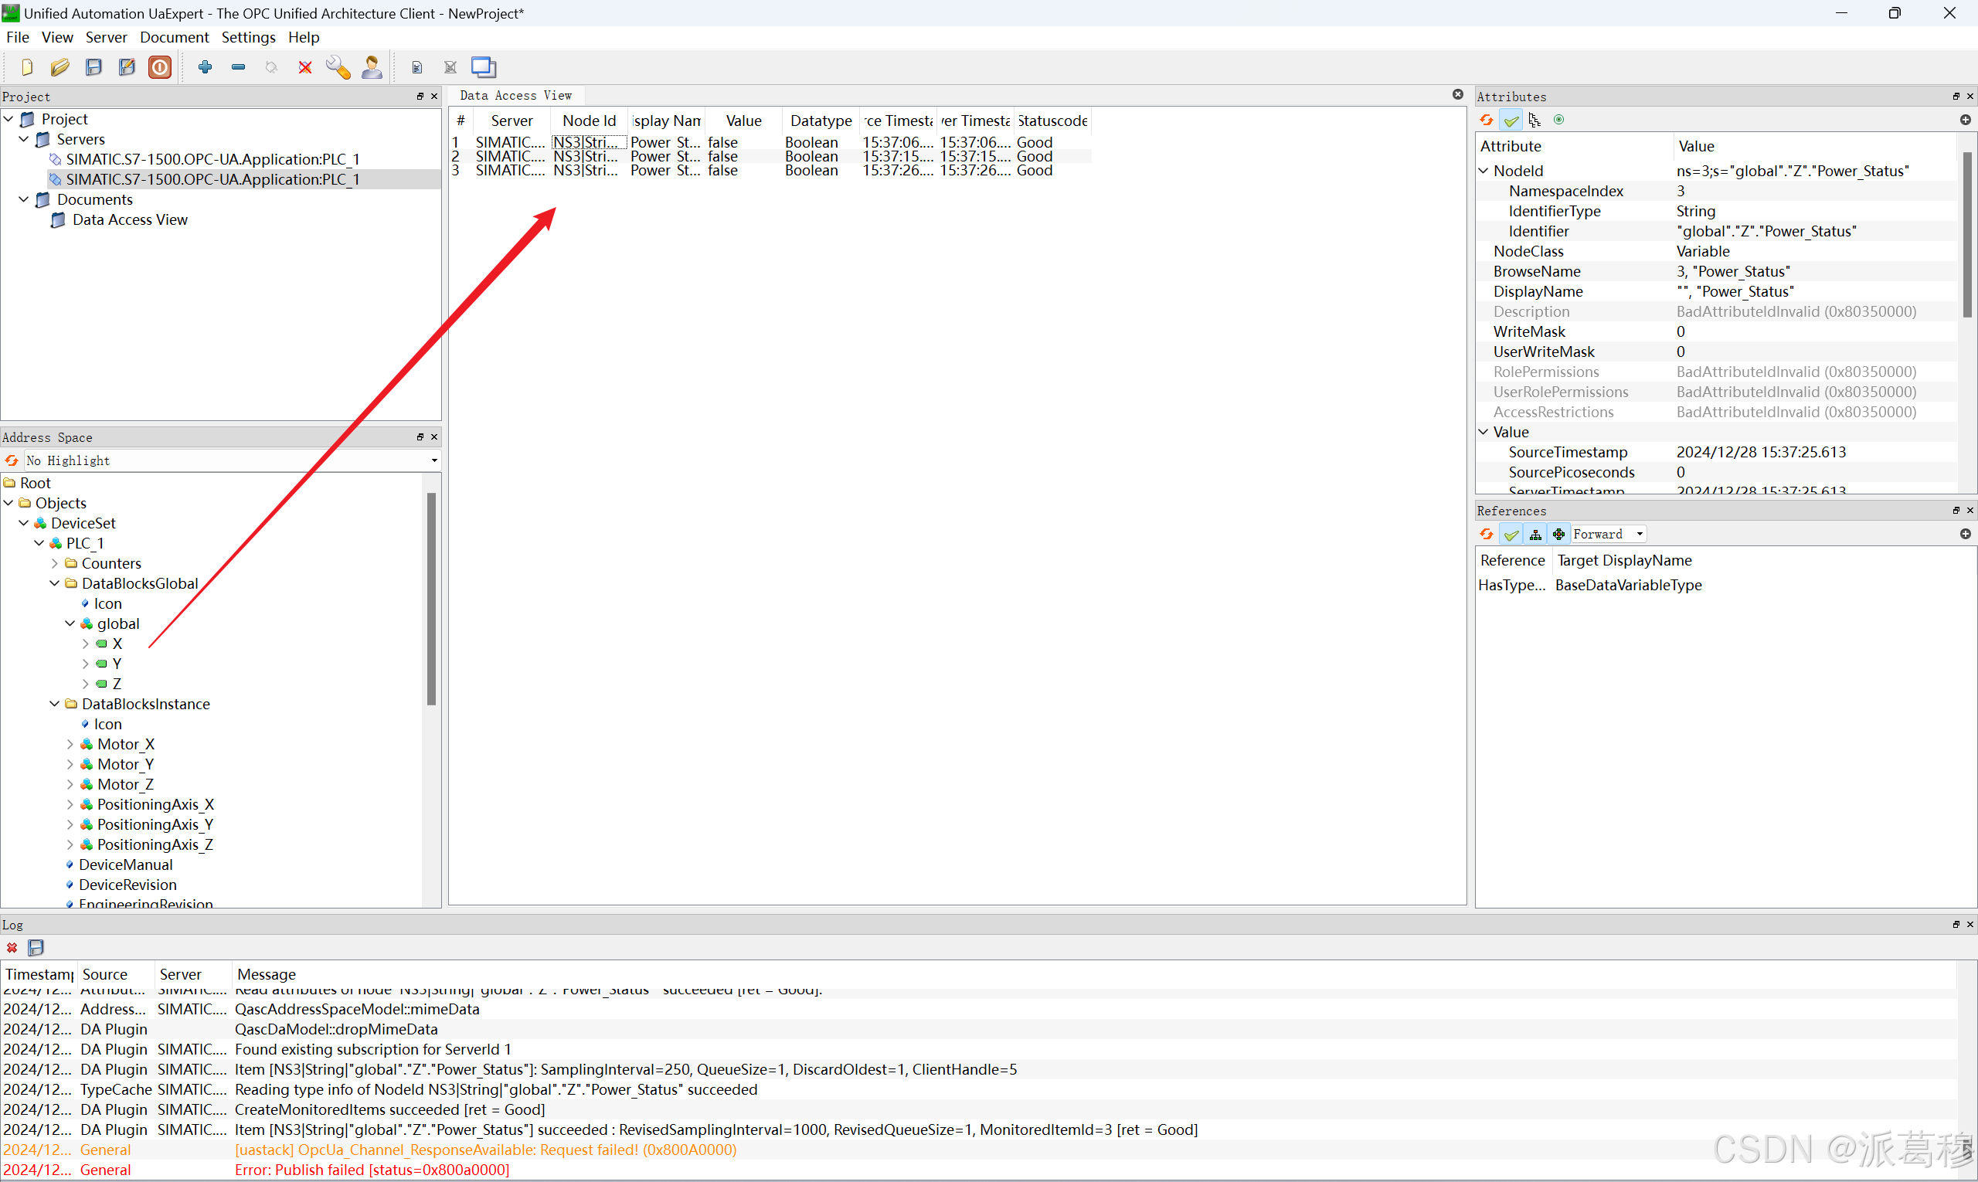
Task: Click the New Project toolbar icon
Action: 27,68
